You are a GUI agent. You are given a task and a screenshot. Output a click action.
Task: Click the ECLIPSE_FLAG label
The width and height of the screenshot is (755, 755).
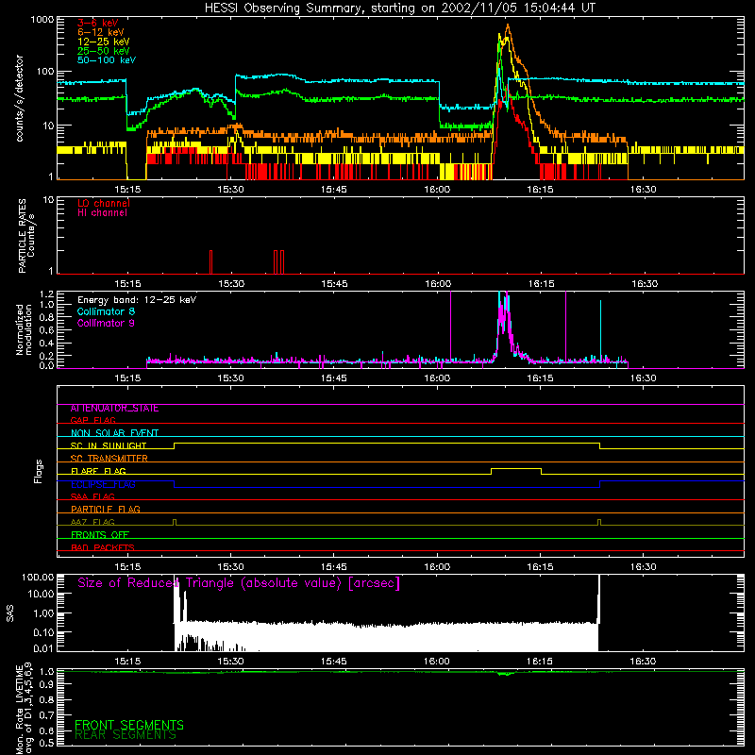pyautogui.click(x=103, y=484)
